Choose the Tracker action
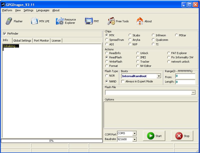 click(138, 61)
